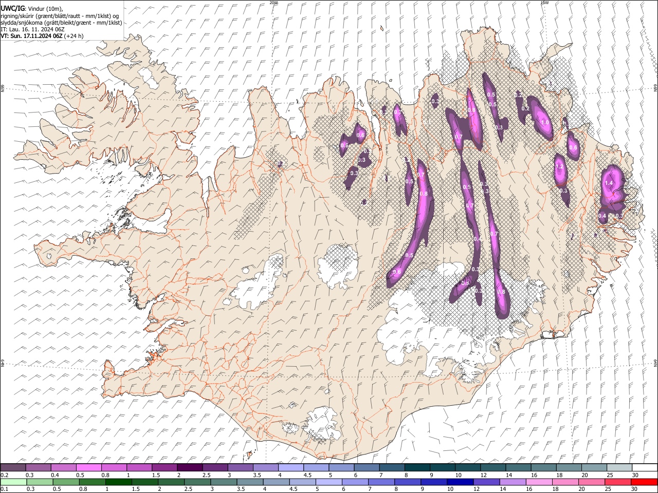Click the '0.8' label in the lower legend row
The width and height of the screenshot is (658, 493).
tap(83, 489)
